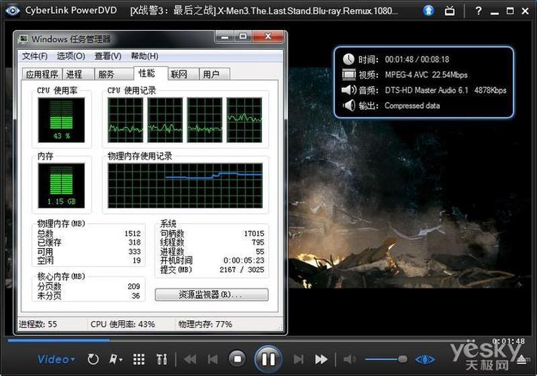Click the CPU usage 43% gauge
537x376 pixels.
[61, 120]
